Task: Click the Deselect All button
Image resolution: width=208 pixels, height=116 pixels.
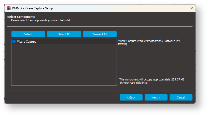Action: pos(100,34)
